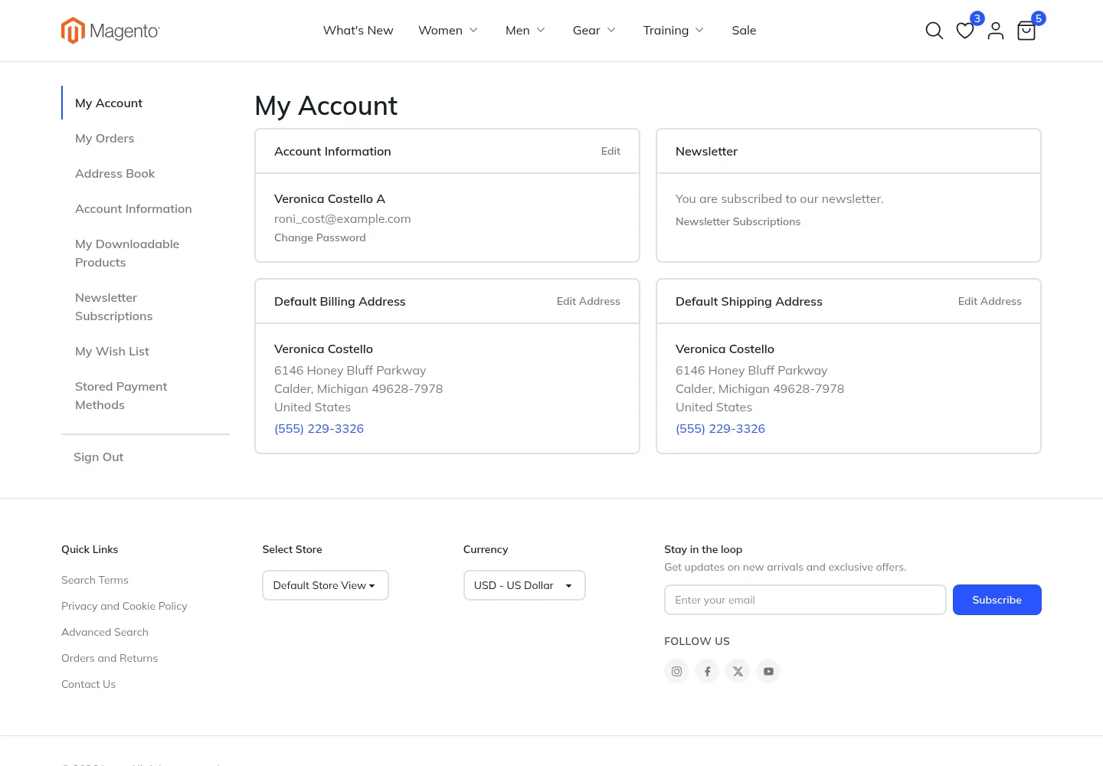Visit the YouTube social icon
This screenshot has height=766, width=1103.
[768, 671]
